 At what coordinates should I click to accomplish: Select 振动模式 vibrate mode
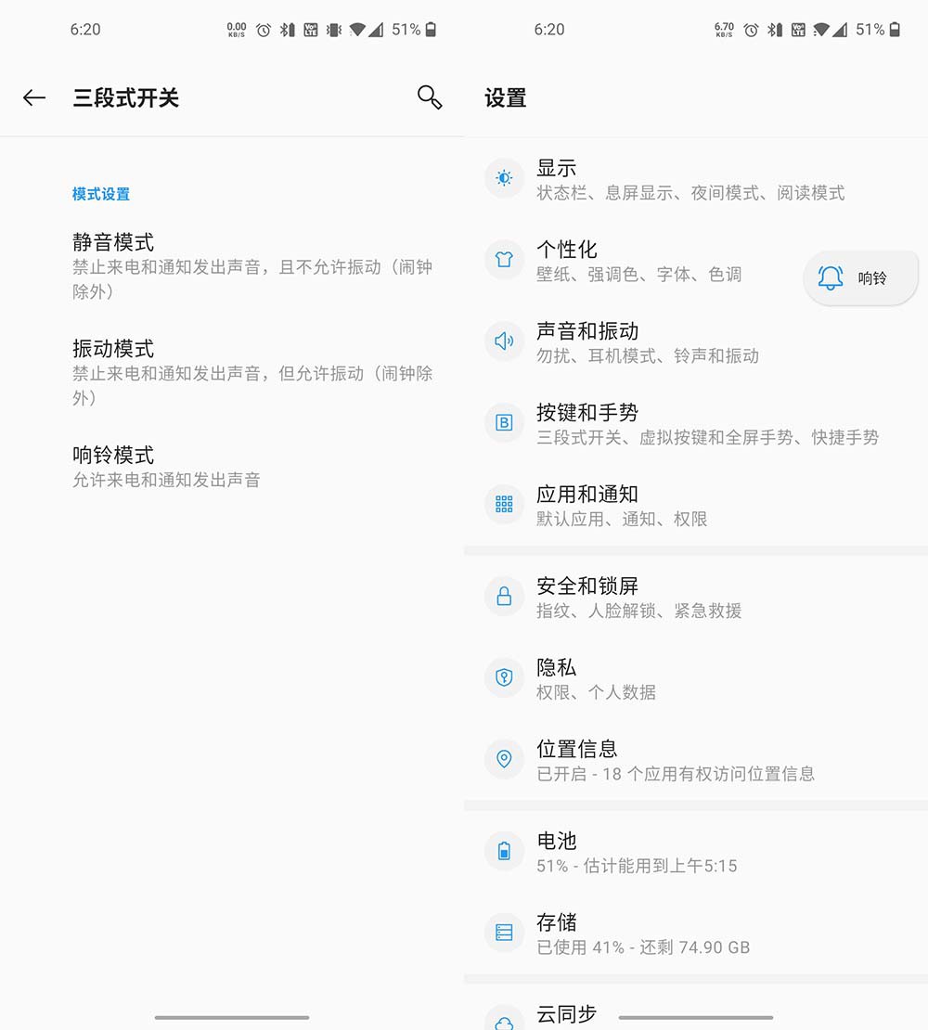point(111,349)
